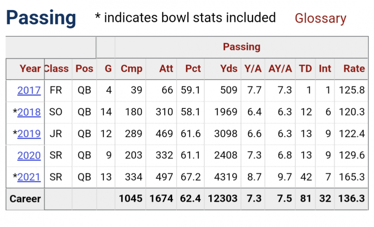This screenshot has height=227, width=374.
Task: Sort by the Pos column header
Action: pyautogui.click(x=84, y=69)
